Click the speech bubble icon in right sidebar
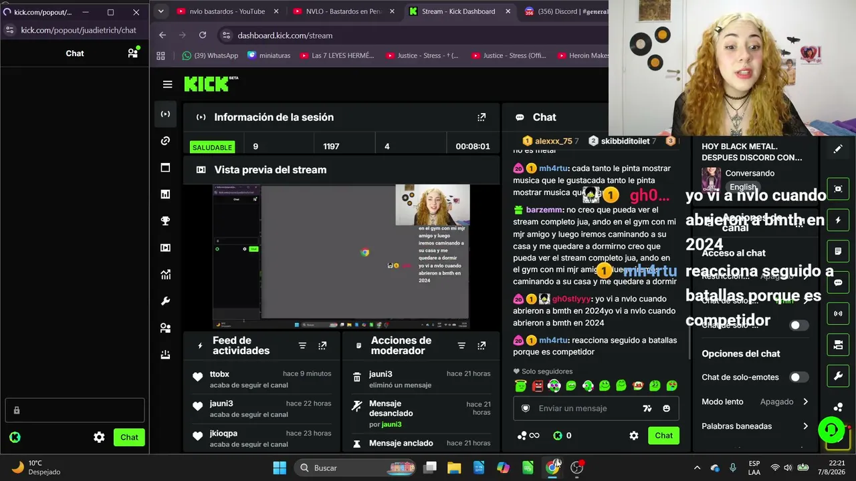This screenshot has height=481, width=856. pos(838,283)
